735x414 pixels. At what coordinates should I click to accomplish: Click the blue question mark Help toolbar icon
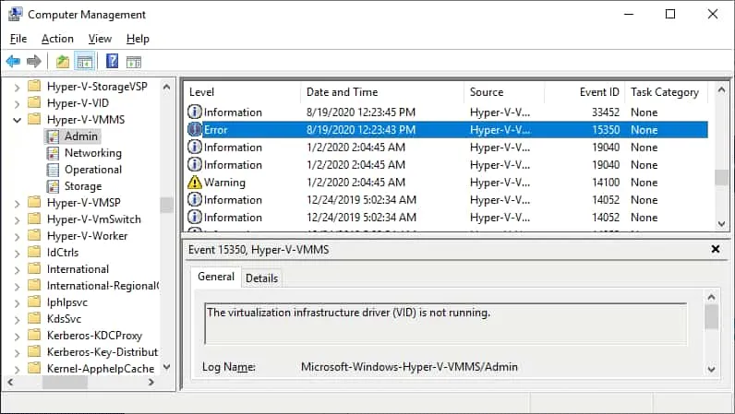point(112,62)
